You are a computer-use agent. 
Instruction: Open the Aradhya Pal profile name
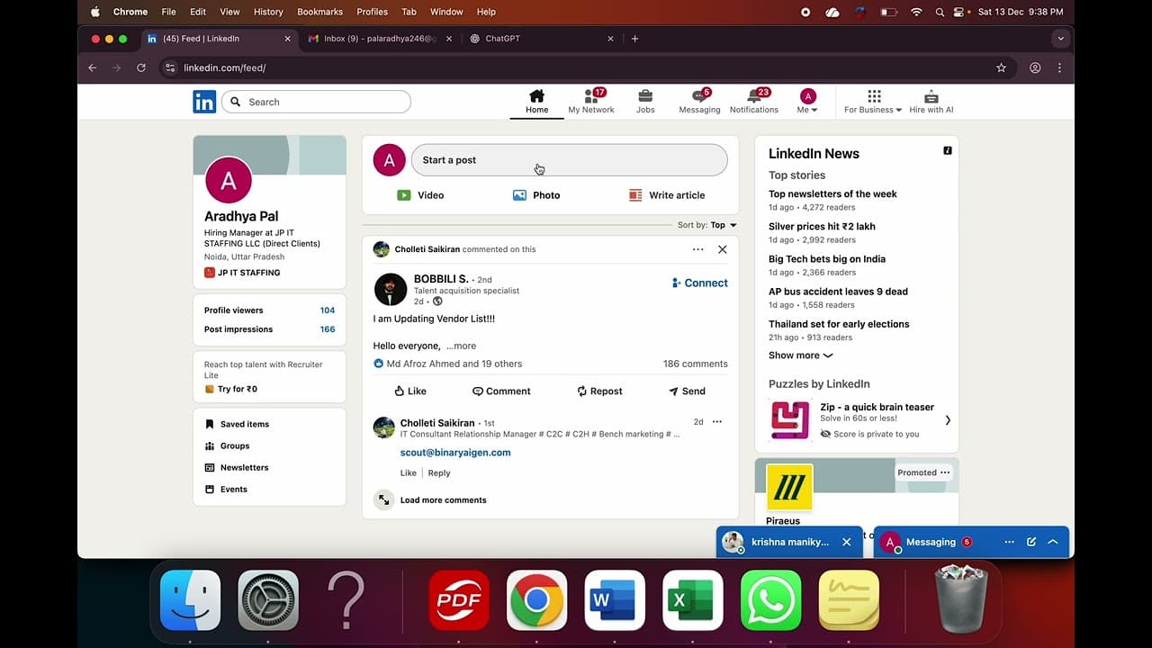point(241,216)
